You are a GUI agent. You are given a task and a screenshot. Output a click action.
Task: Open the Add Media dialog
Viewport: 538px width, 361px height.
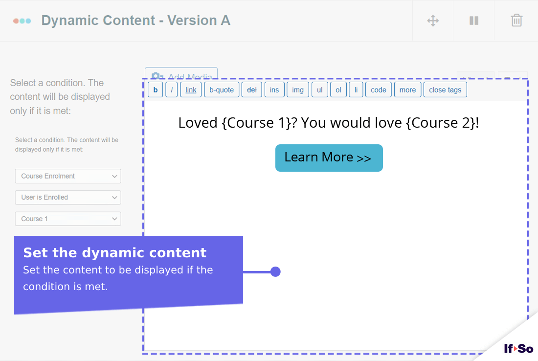pos(181,73)
